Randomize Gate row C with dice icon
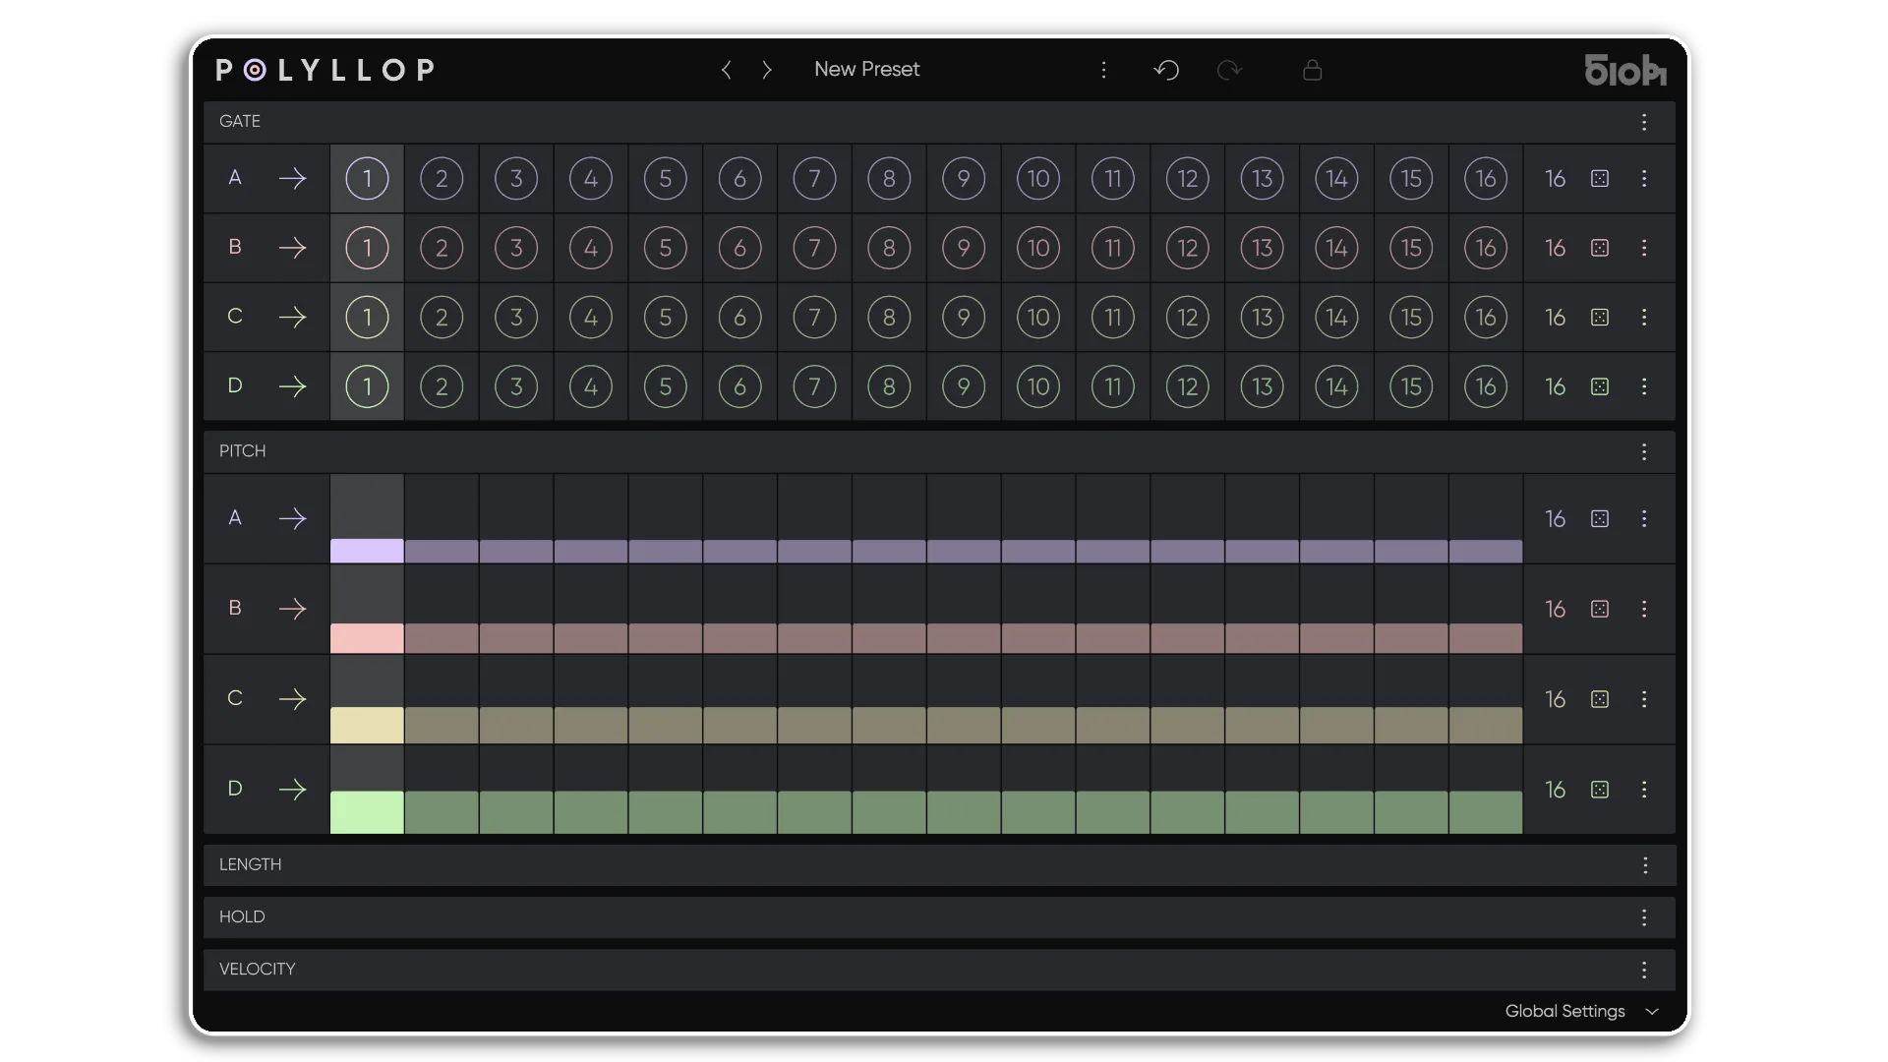This screenshot has width=1888, height=1062. click(x=1600, y=318)
